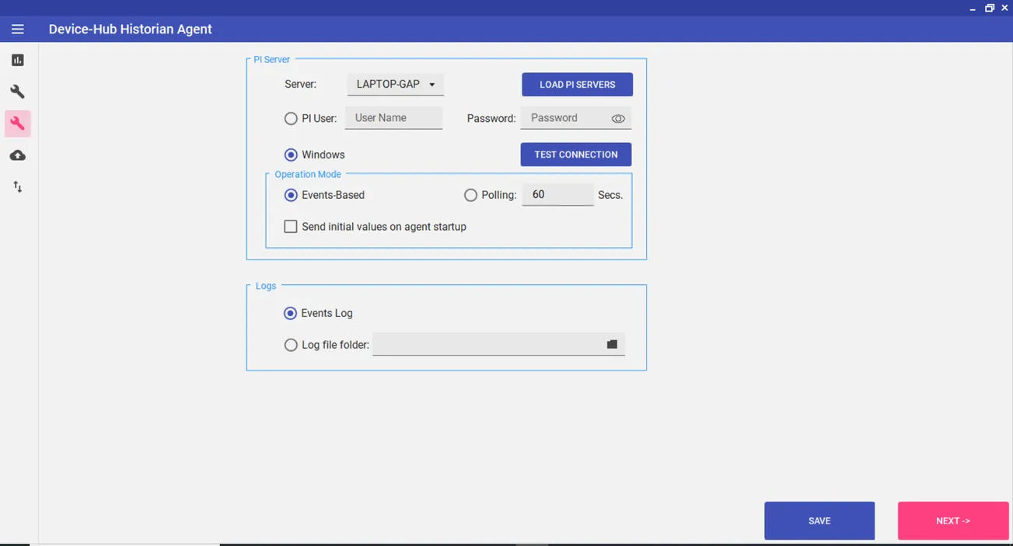Focus the User Name input field
Screen dimensions: 1013x546
click(x=394, y=118)
